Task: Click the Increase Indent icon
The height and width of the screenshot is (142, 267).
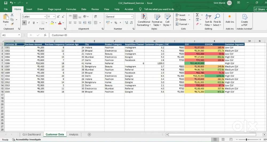Action: 89,23
